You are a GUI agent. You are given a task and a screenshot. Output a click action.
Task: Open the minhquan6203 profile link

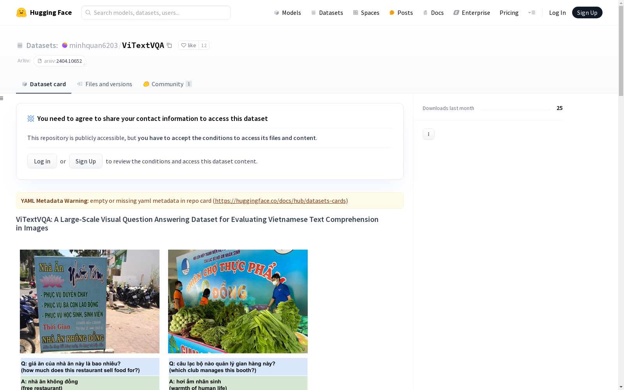(x=93, y=45)
